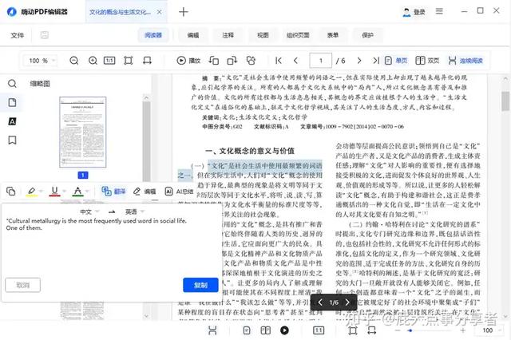Switch to 注释 tab
Viewport: 511px width, 340px height.
coord(228,35)
